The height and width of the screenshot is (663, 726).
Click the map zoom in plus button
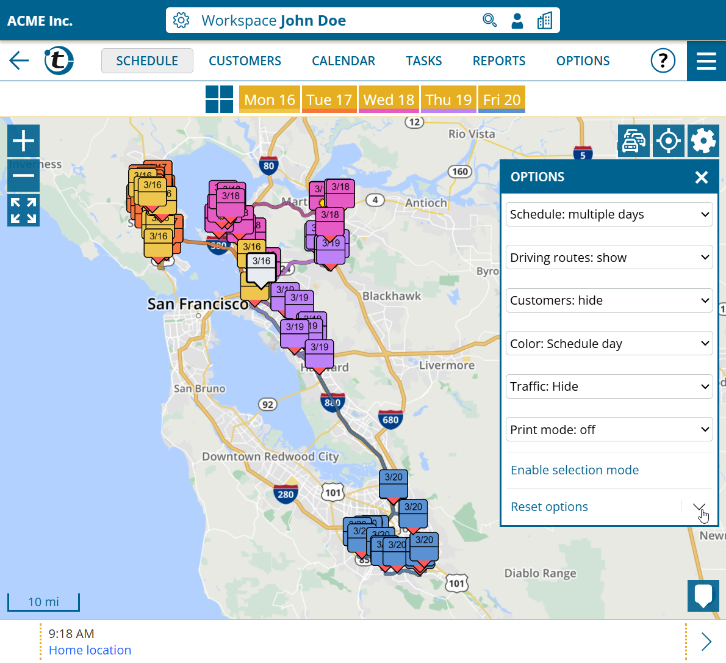(x=23, y=141)
